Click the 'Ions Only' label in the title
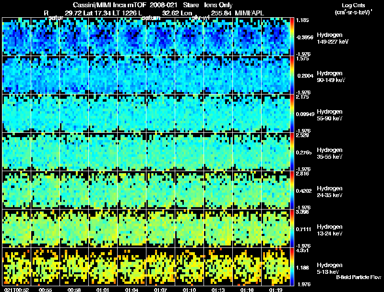384x292 pixels. click(x=218, y=5)
